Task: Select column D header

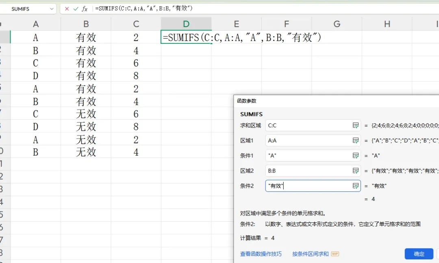Action: click(x=186, y=24)
